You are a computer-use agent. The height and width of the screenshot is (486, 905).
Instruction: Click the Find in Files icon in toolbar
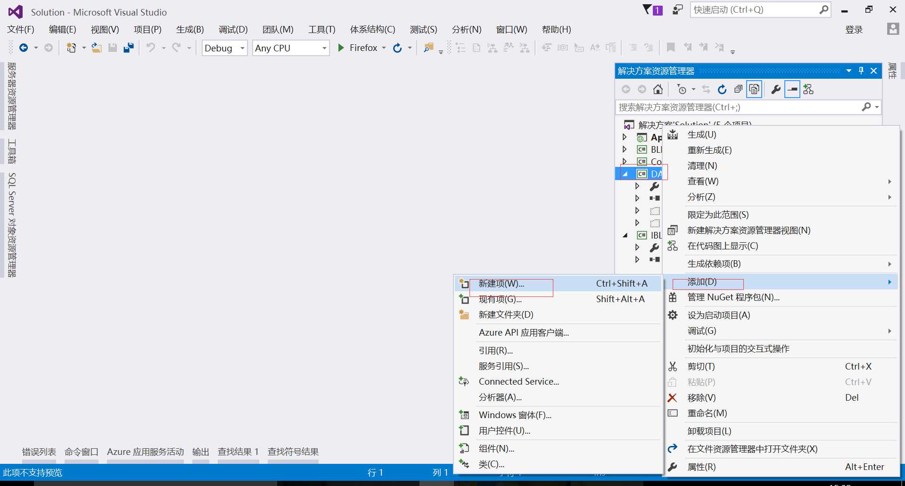(428, 48)
